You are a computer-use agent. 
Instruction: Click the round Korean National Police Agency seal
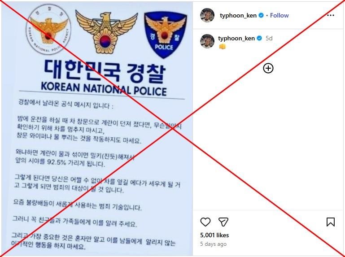coord(48,29)
